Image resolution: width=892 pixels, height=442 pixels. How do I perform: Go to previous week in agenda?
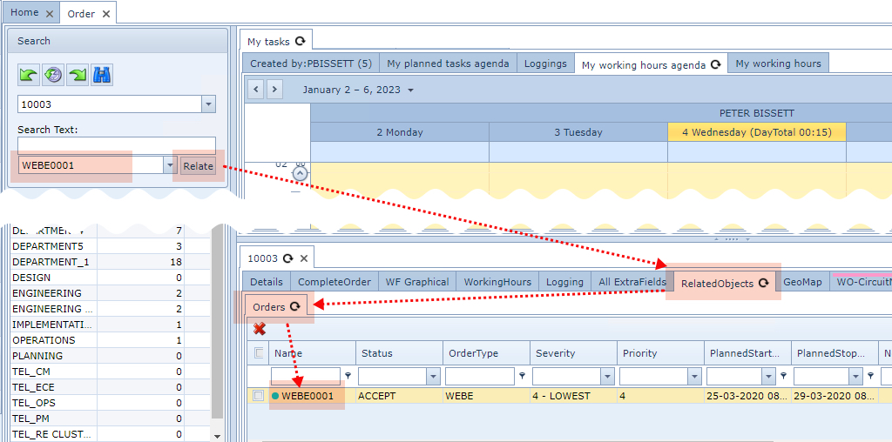(x=256, y=89)
